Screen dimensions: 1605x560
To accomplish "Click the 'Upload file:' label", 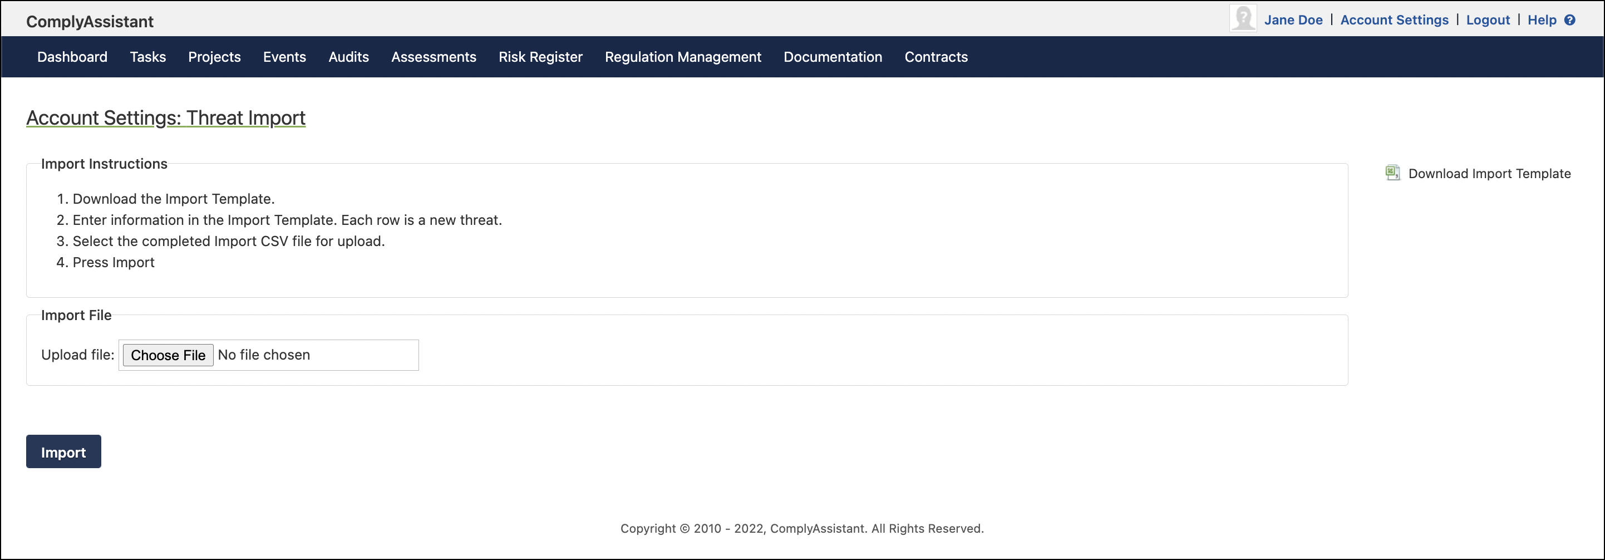I will click(78, 355).
